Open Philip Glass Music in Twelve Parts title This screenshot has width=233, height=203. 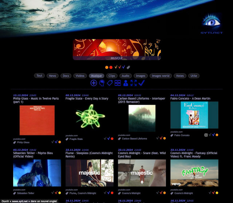(x=36, y=100)
